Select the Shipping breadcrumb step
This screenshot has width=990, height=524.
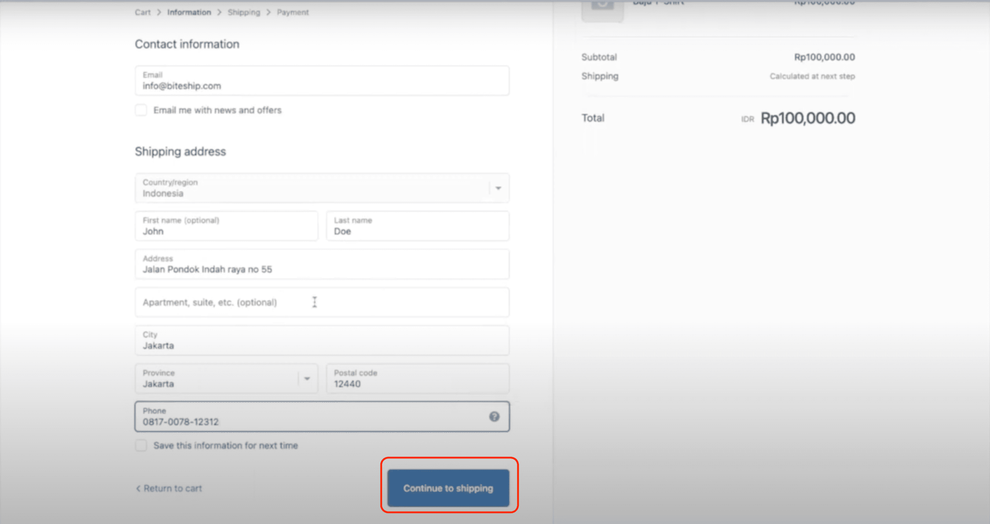(x=244, y=12)
